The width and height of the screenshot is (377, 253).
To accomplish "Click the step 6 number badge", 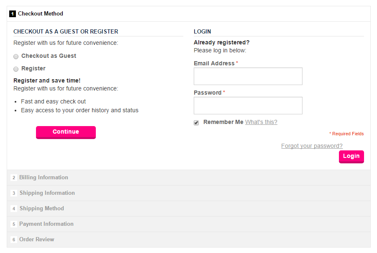I will [14, 240].
